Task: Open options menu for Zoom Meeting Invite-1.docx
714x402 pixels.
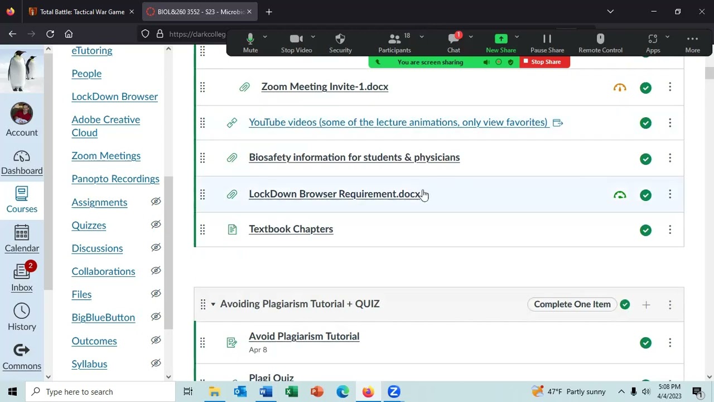Action: (x=670, y=87)
